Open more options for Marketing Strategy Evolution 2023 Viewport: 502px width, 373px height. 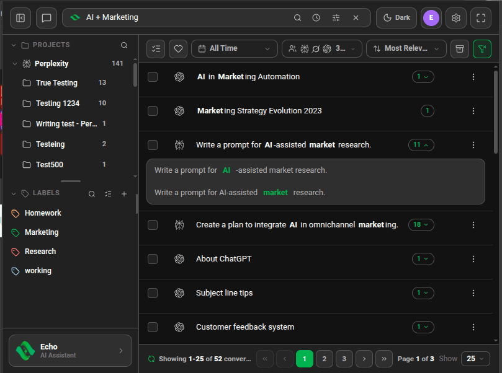tap(473, 111)
